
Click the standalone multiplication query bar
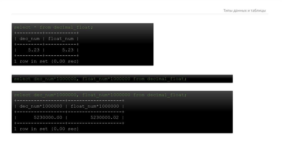122,79
